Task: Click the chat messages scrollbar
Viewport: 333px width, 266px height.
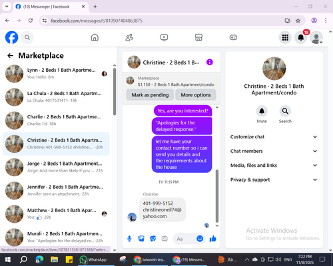Action: coord(217,196)
